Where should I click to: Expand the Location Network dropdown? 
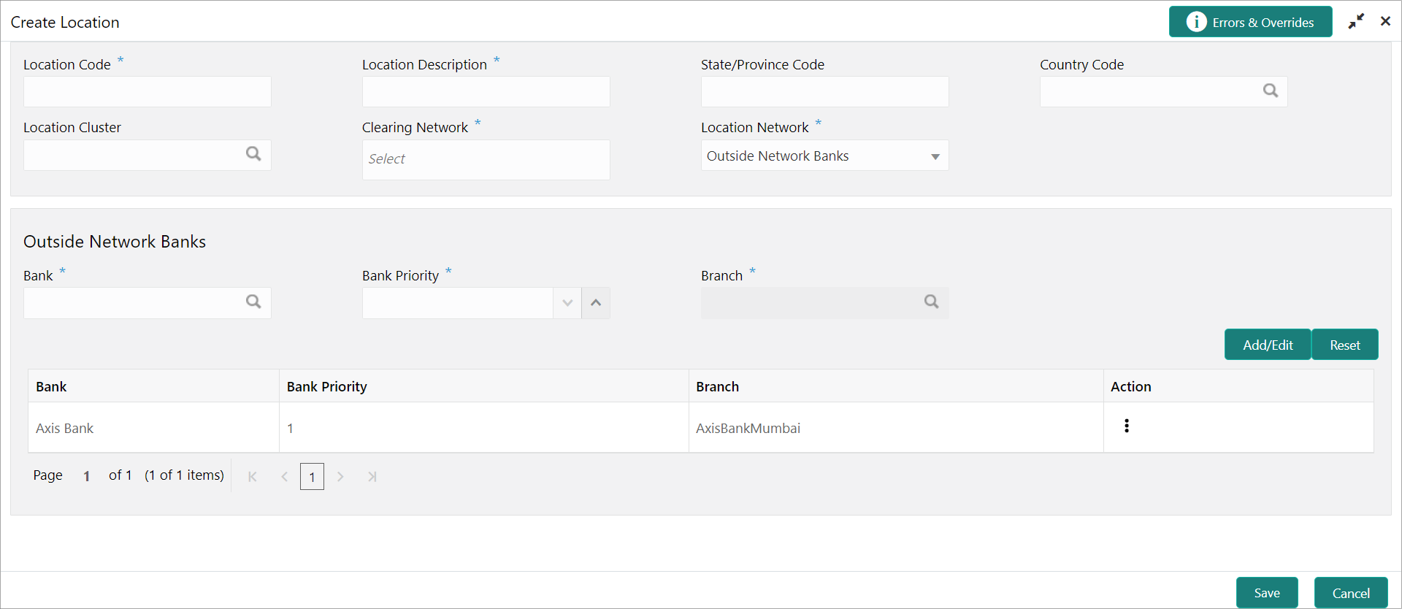tap(935, 156)
